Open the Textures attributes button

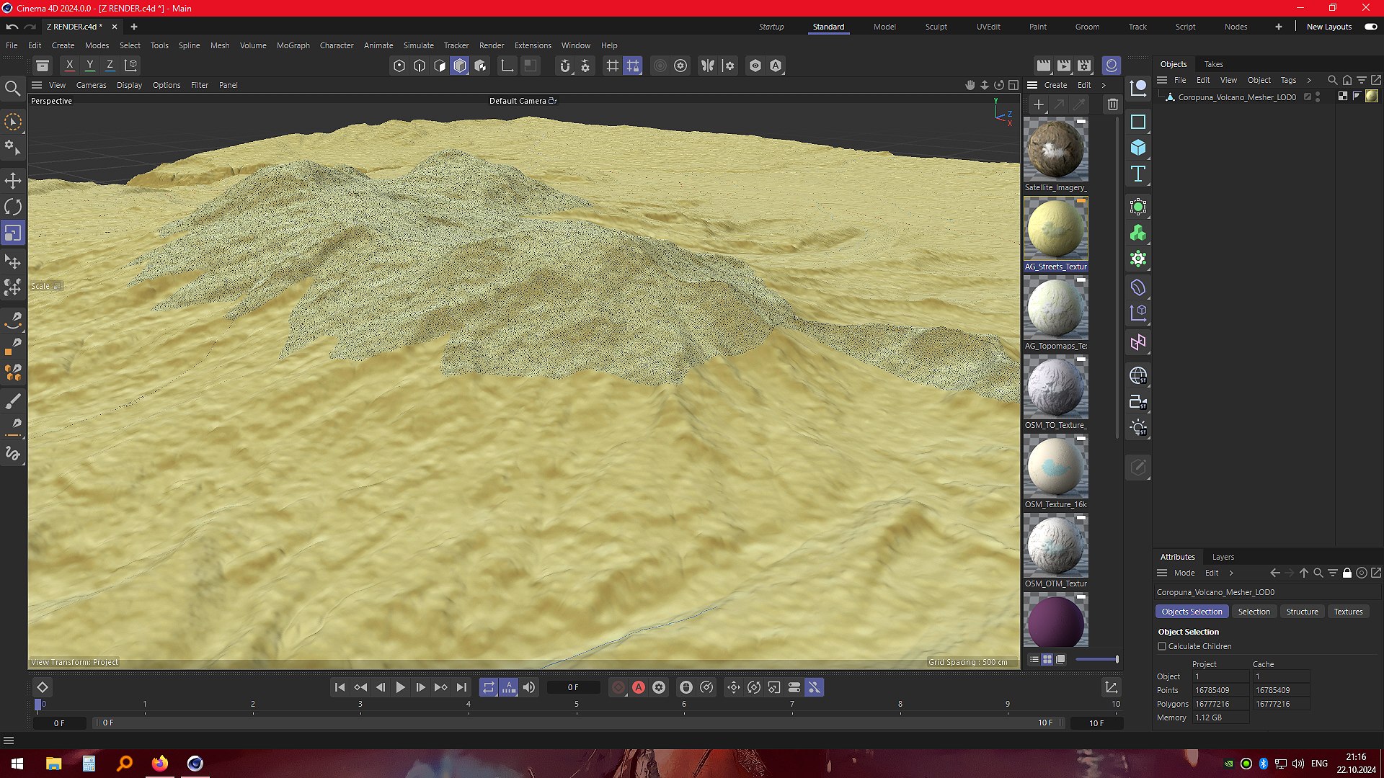click(x=1348, y=612)
